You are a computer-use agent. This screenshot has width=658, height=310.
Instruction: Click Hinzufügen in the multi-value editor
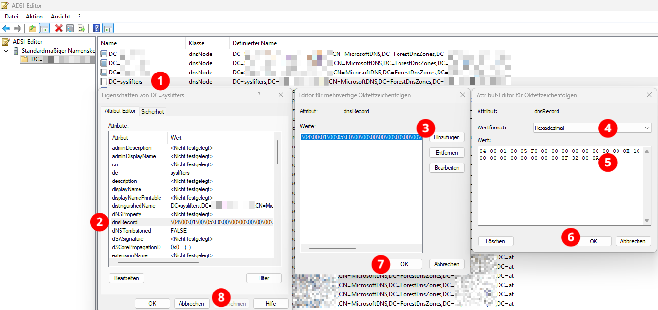(447, 137)
